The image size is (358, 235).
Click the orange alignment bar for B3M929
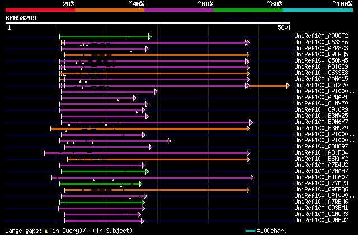coord(149,129)
